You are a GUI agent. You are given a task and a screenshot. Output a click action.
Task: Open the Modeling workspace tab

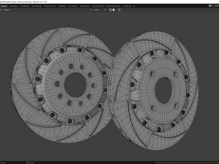click(x=14, y=6)
